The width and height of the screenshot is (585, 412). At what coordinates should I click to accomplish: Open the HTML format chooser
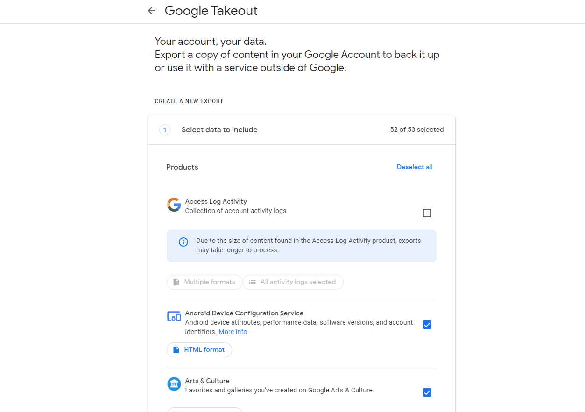199,349
